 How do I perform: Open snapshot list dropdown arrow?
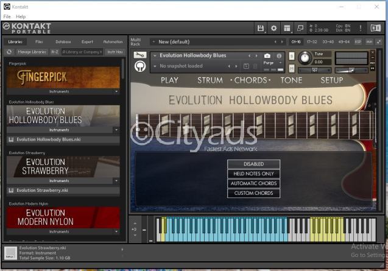[x=155, y=66]
